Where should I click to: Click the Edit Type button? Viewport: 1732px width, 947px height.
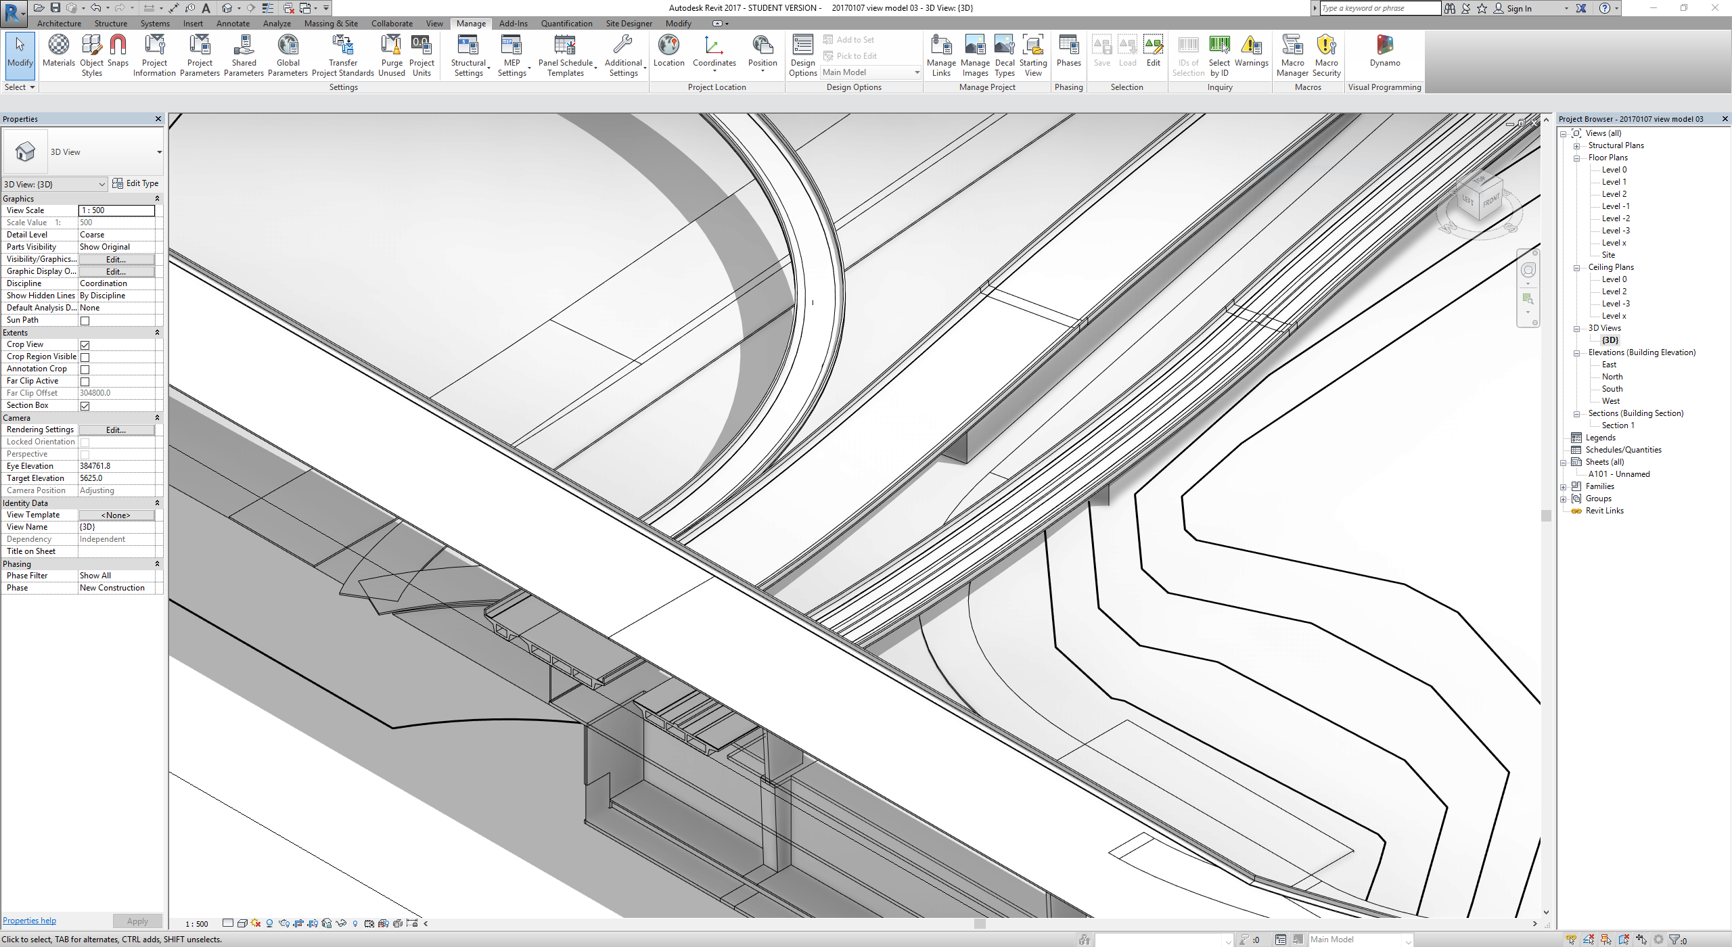point(135,183)
